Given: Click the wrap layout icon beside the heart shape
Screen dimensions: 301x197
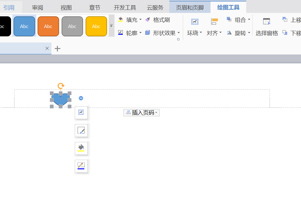Looking at the screenshot, I should click(x=81, y=113).
